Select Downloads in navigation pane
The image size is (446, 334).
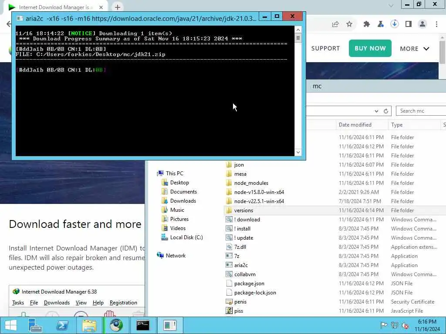click(x=183, y=201)
